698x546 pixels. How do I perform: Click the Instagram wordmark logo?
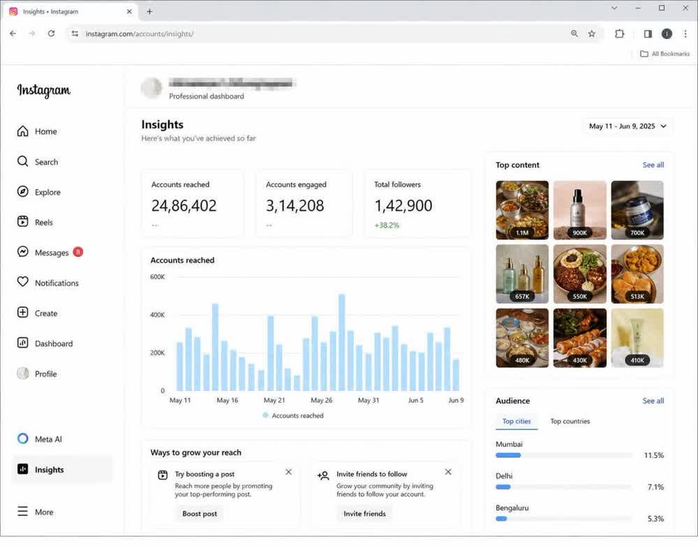(43, 90)
